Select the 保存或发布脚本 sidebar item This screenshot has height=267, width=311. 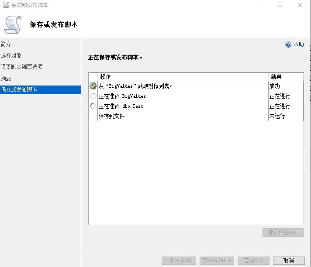tap(19, 89)
